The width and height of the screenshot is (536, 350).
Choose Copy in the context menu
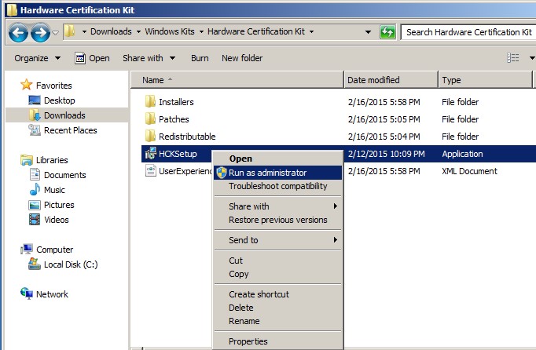click(x=277, y=274)
